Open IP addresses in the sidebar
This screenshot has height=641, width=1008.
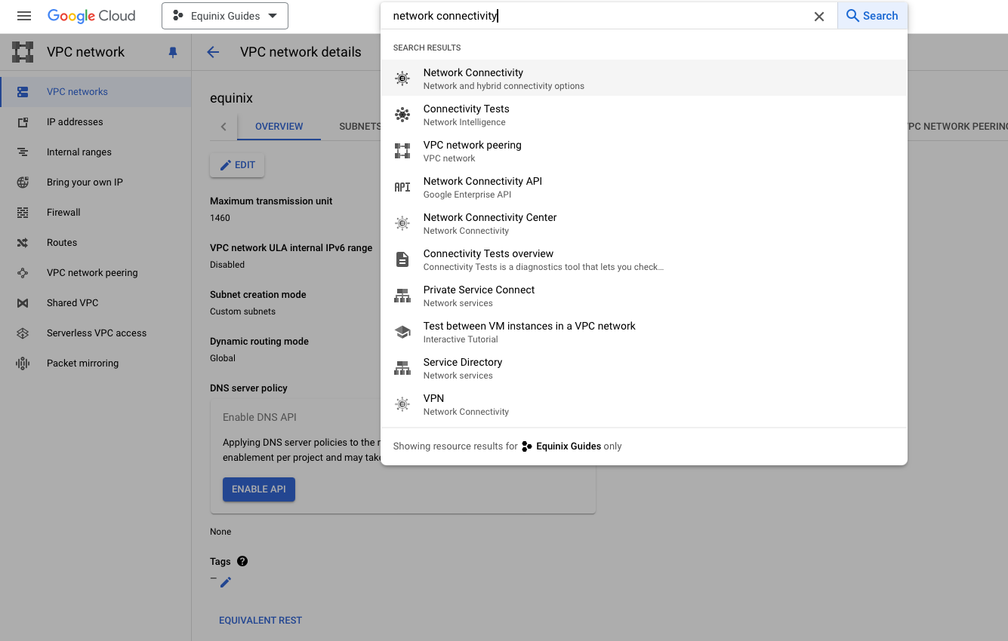click(95, 121)
